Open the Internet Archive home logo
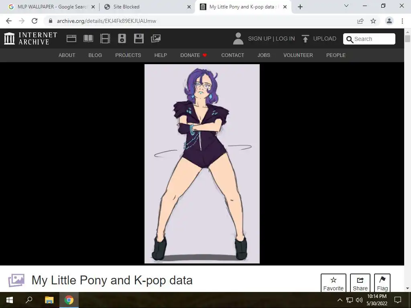This screenshot has height=308, width=411. tap(31, 38)
